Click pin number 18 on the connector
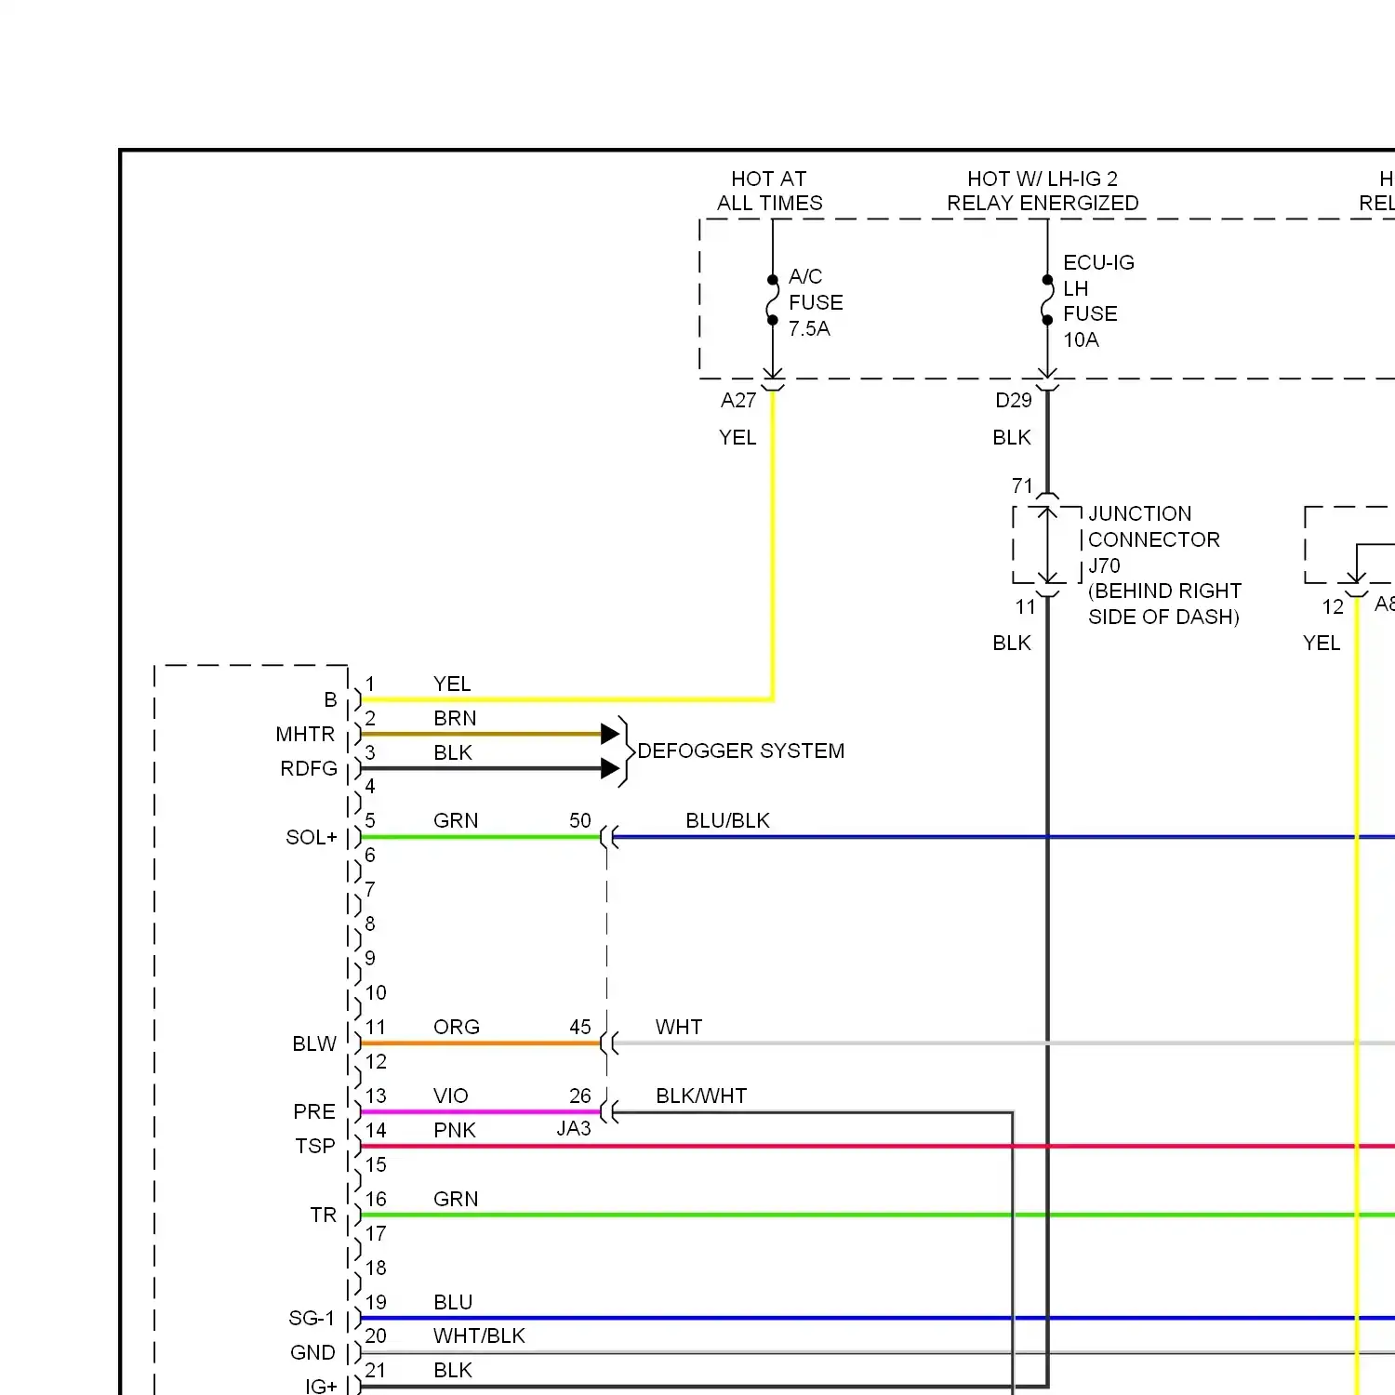1395x1395 pixels. (376, 1268)
